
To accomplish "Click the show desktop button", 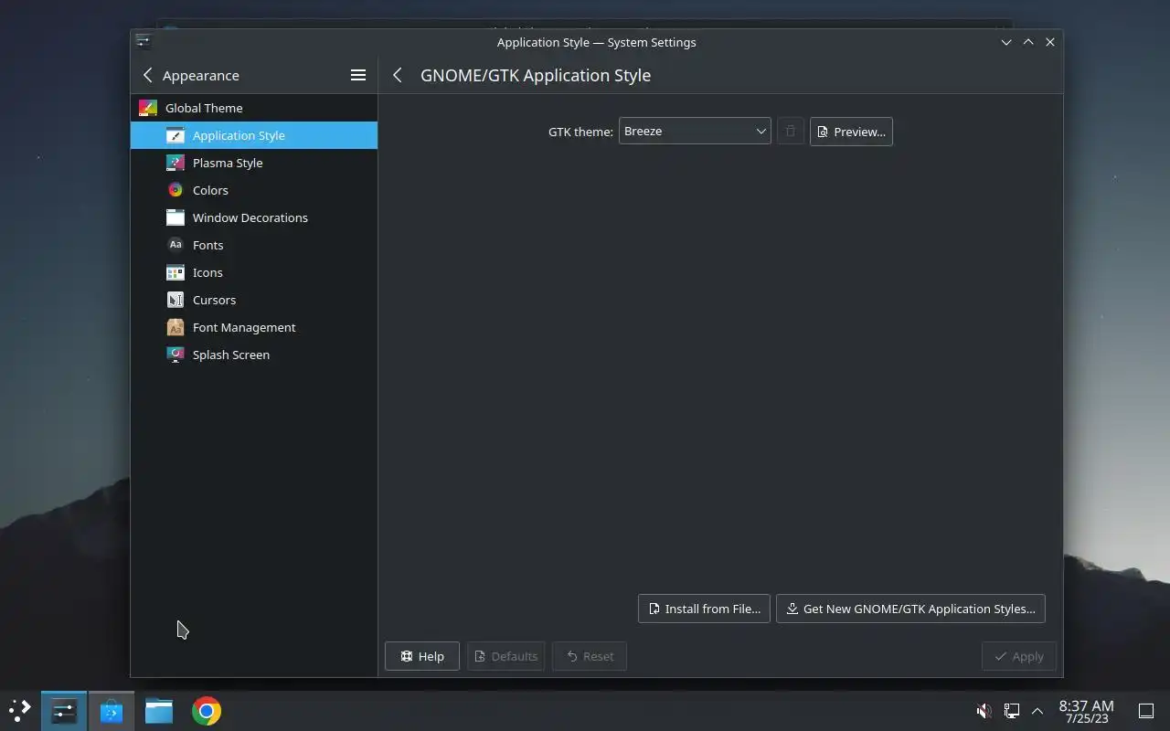I will (1146, 711).
